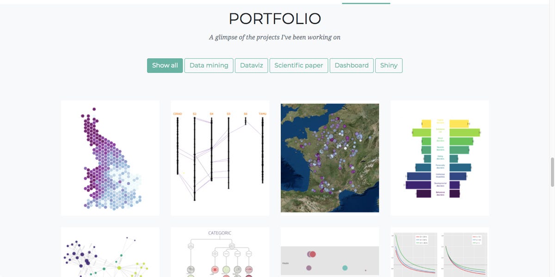The height and width of the screenshot is (277, 555).
Task: Filter projects by "Dataviz"
Action: pos(251,65)
